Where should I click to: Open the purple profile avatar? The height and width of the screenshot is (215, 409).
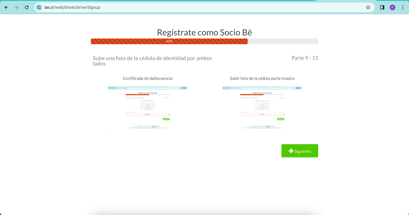click(393, 7)
